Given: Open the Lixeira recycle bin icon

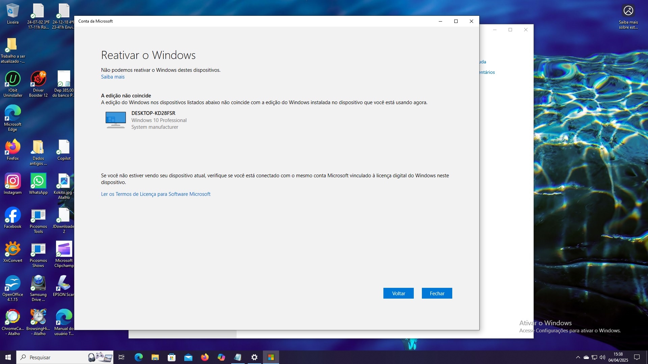Looking at the screenshot, I should tap(13, 14).
